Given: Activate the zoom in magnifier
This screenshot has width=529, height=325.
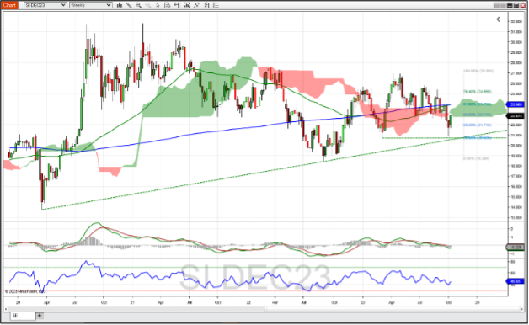Looking at the screenshot, I should tap(138, 5).
